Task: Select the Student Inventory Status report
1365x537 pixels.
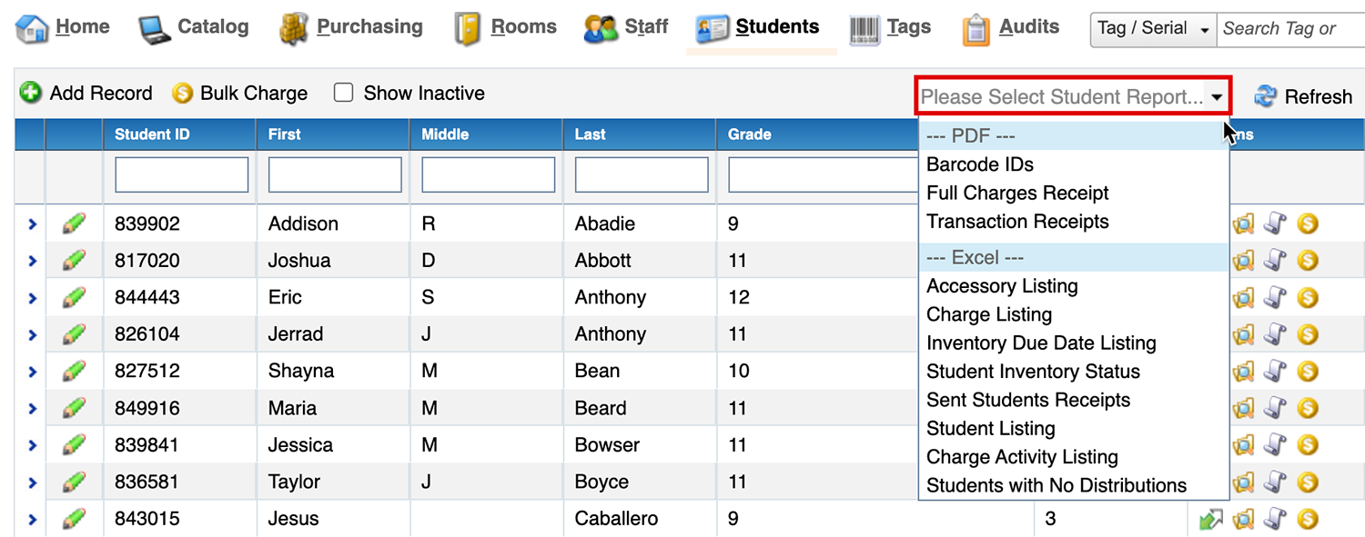Action: 1033,372
